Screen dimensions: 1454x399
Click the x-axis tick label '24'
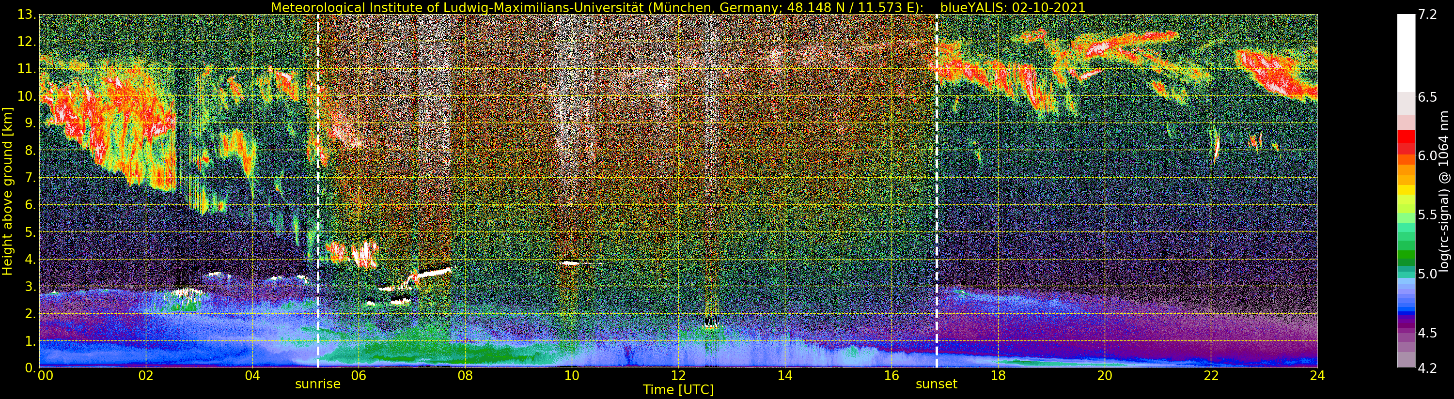tap(1317, 376)
